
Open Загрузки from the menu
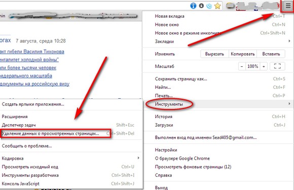coord(218,125)
